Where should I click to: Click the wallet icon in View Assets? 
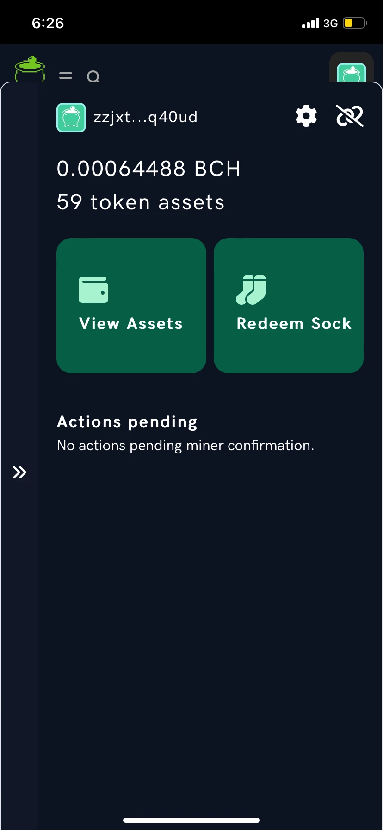point(93,290)
